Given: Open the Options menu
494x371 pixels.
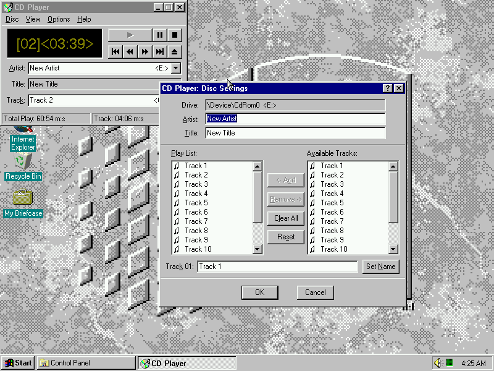Looking at the screenshot, I should tap(59, 19).
